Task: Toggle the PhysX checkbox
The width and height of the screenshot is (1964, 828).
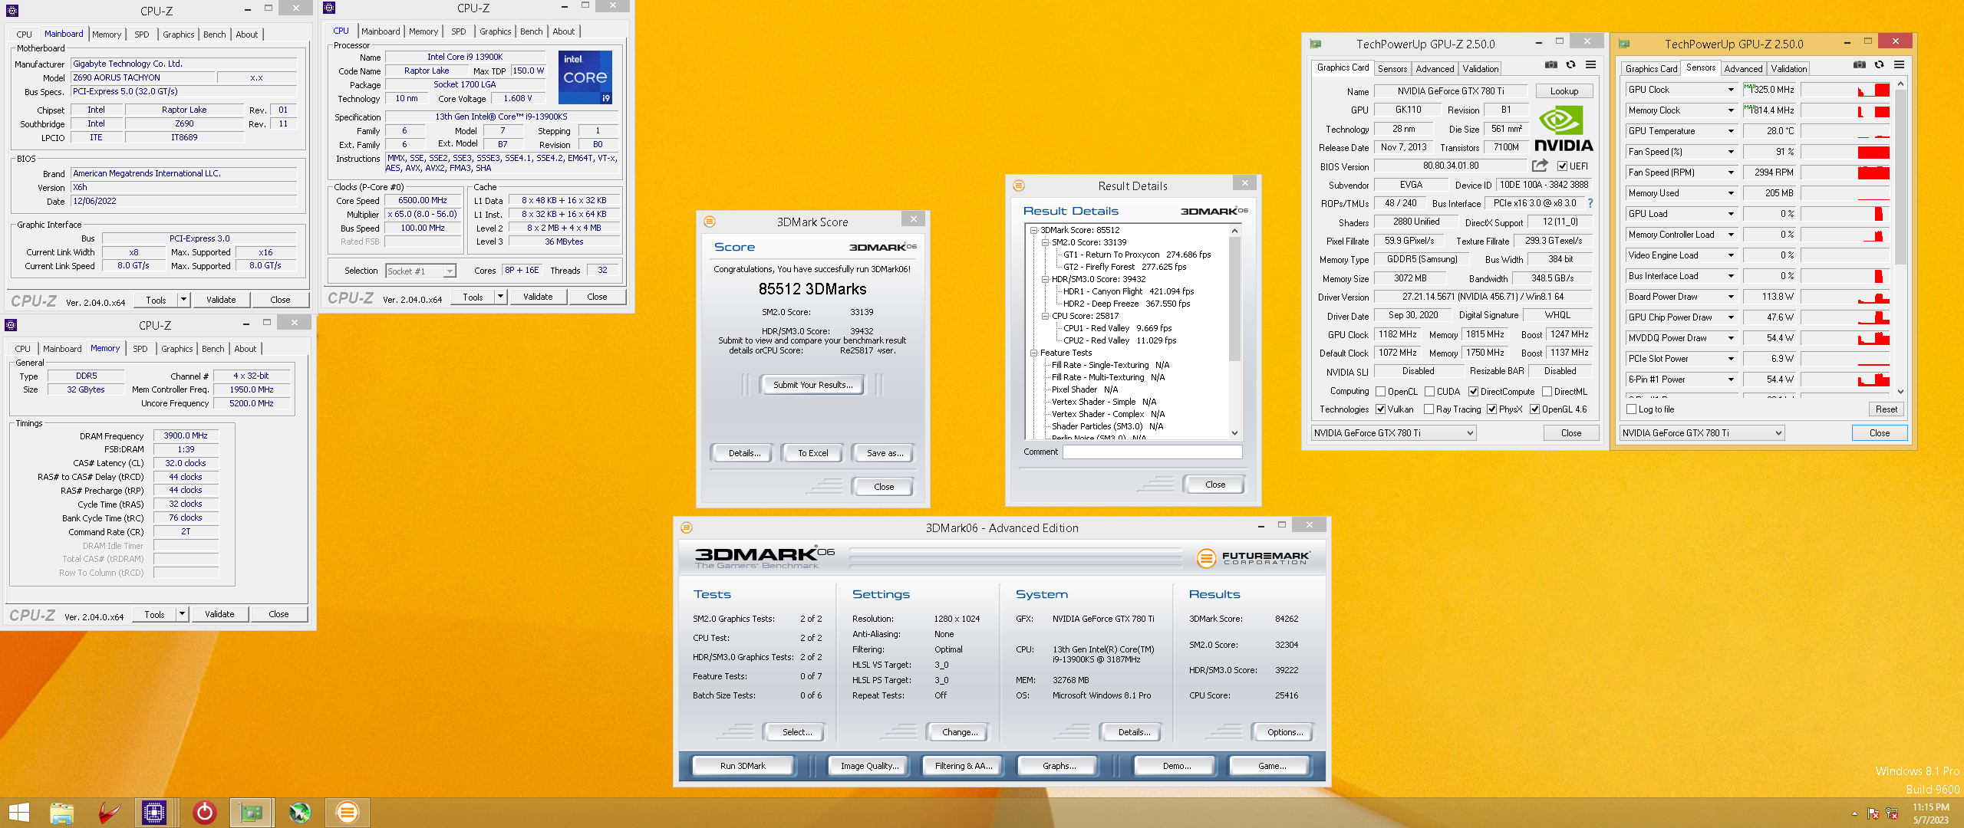Action: coord(1492,409)
